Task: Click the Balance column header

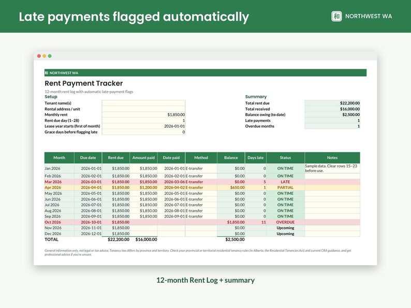Action: [x=231, y=158]
